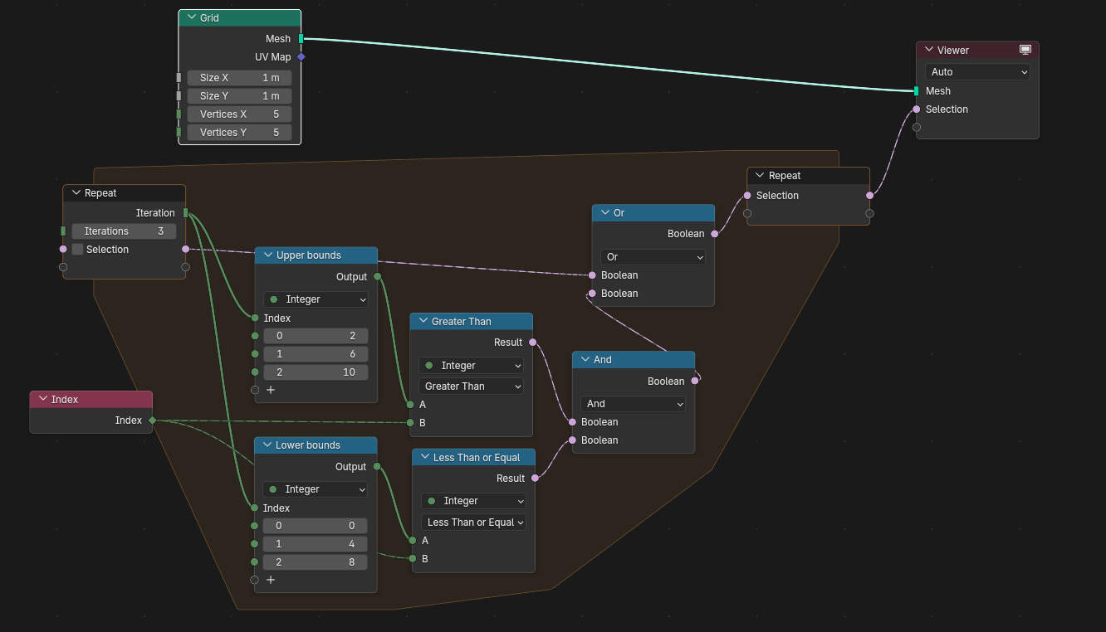This screenshot has height=632, width=1106.
Task: Click the Vertices X field
Action: point(239,114)
